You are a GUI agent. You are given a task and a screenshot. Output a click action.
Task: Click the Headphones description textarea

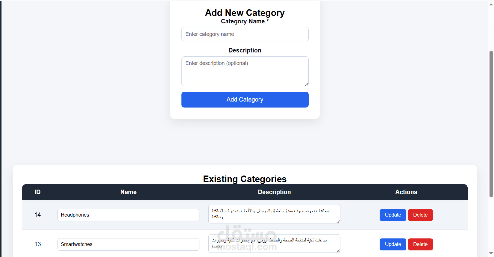coord(274,214)
